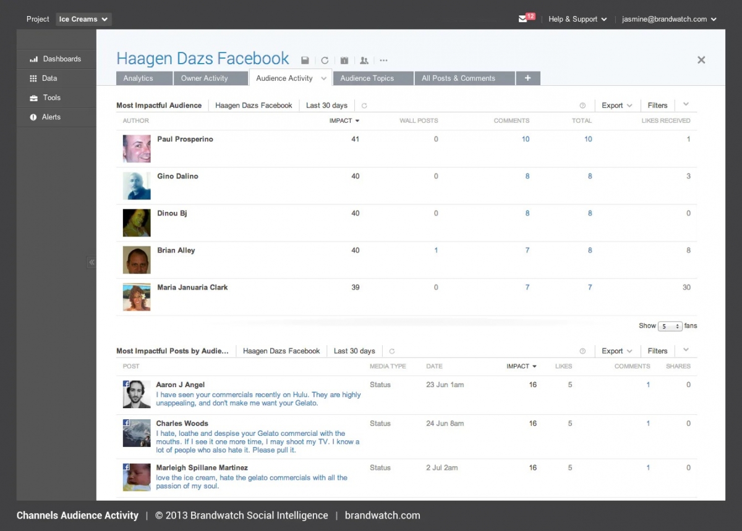The image size is (742, 531).
Task: Refresh the Most Impactful Posts component
Action: [391, 351]
